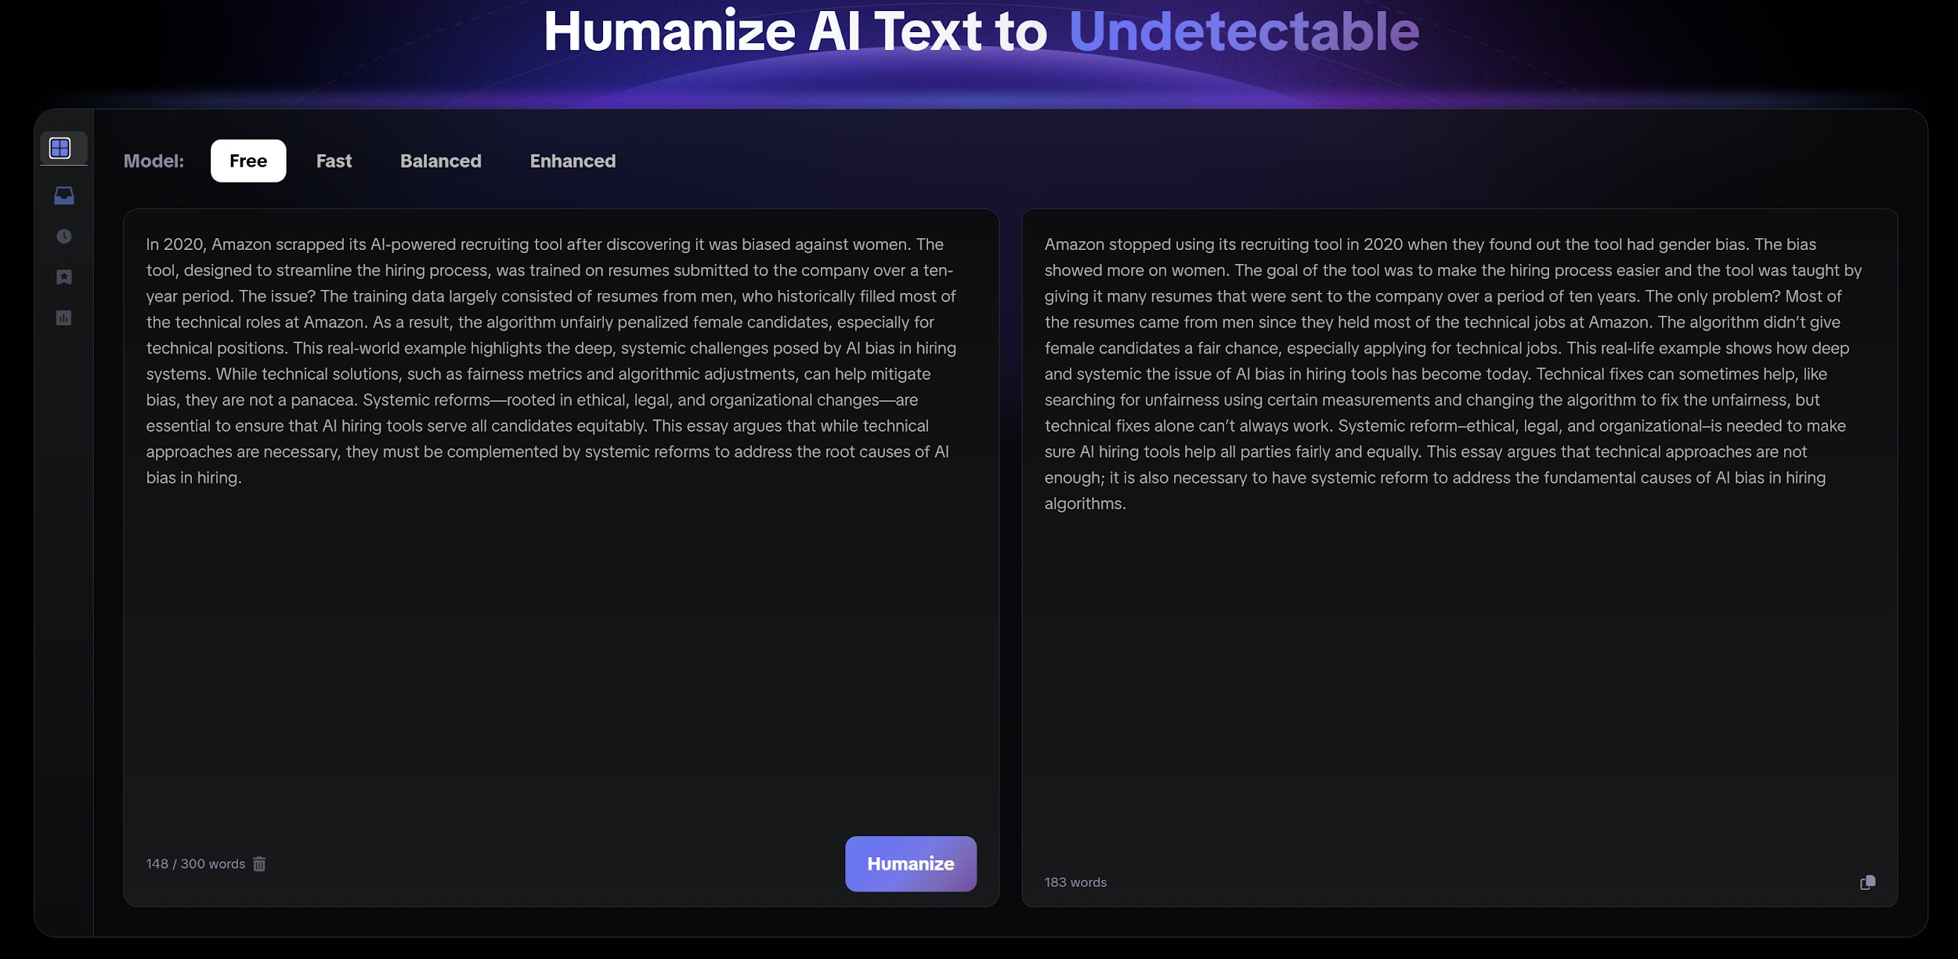Open usage statistics via the chart icon
Screen dimensions: 1958x959
63,317
